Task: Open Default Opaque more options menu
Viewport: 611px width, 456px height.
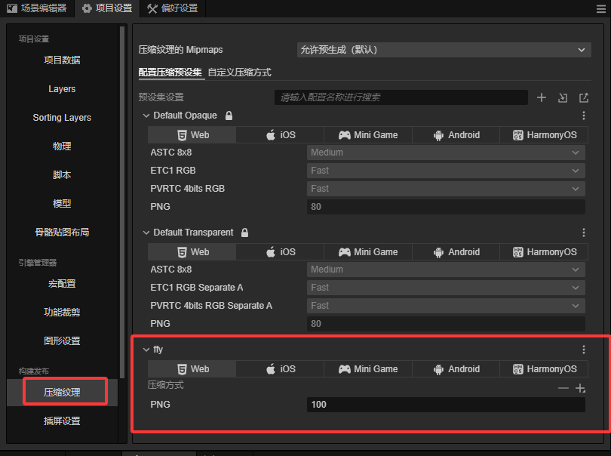Action: tap(583, 116)
